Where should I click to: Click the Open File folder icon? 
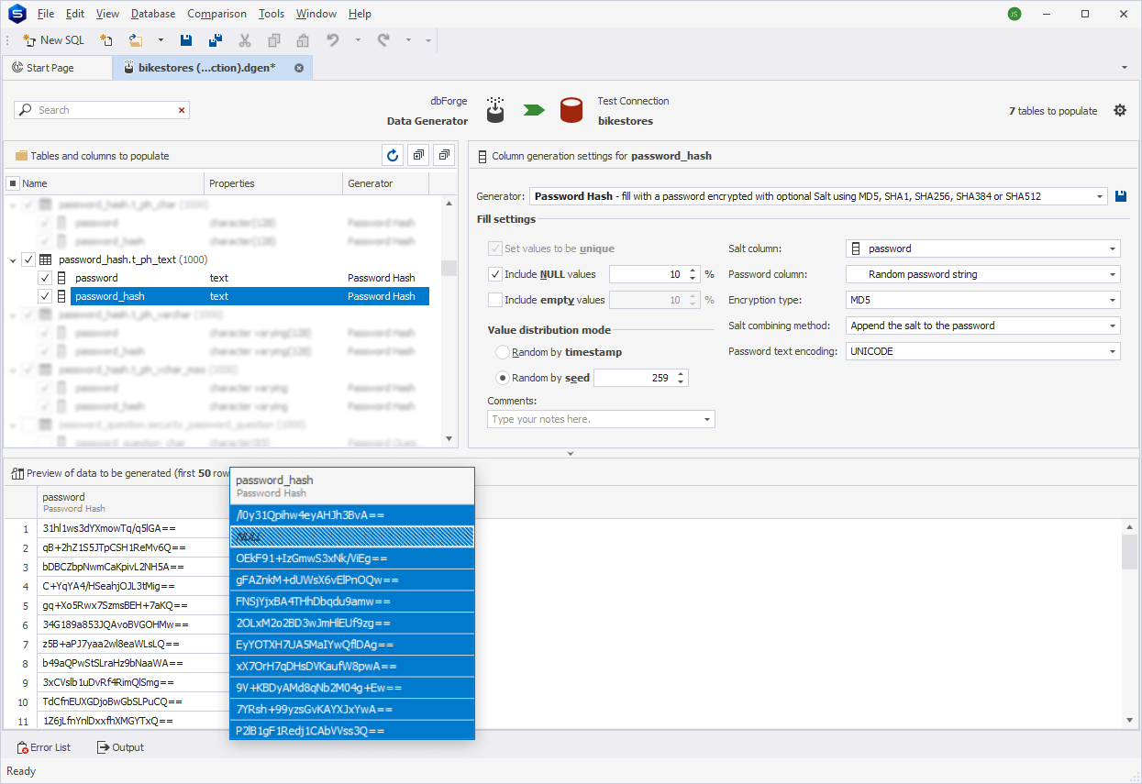[136, 40]
